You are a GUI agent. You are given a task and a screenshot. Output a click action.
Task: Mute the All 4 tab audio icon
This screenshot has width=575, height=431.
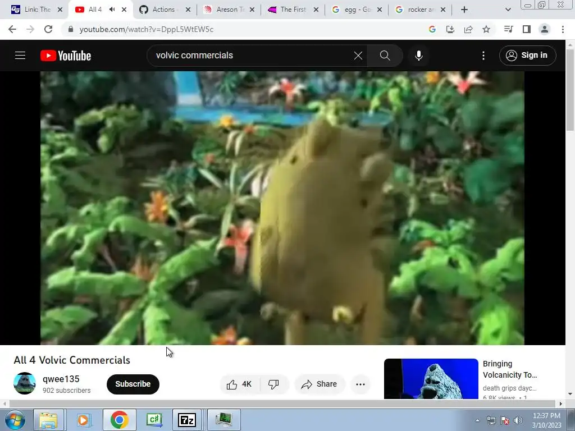(x=112, y=10)
